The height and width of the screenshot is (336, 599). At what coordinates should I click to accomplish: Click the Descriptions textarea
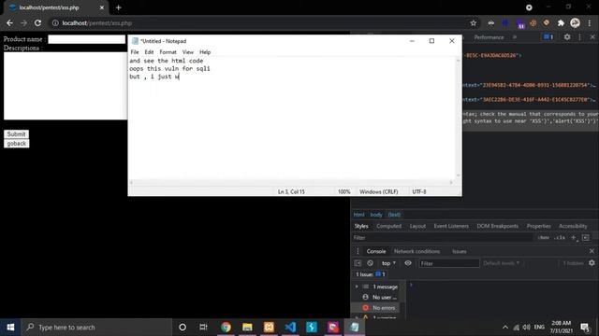coord(66,86)
